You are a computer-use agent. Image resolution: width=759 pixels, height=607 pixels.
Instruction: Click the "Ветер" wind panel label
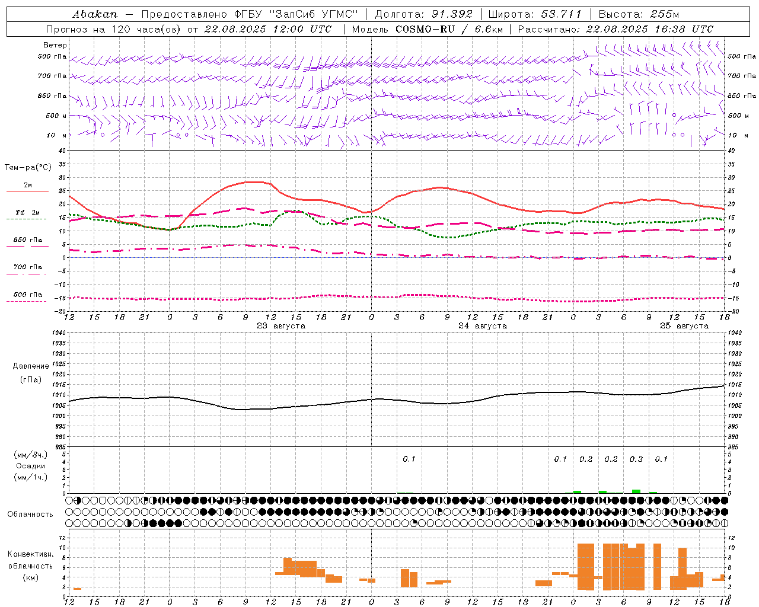pyautogui.click(x=55, y=45)
